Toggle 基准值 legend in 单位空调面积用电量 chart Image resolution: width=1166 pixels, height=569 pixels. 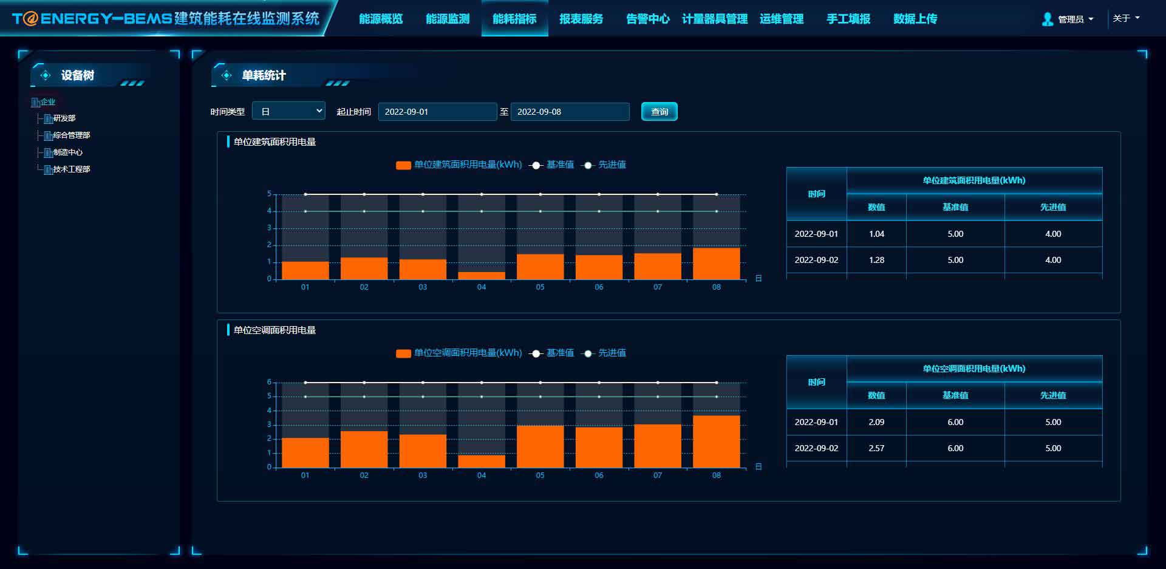tap(551, 353)
